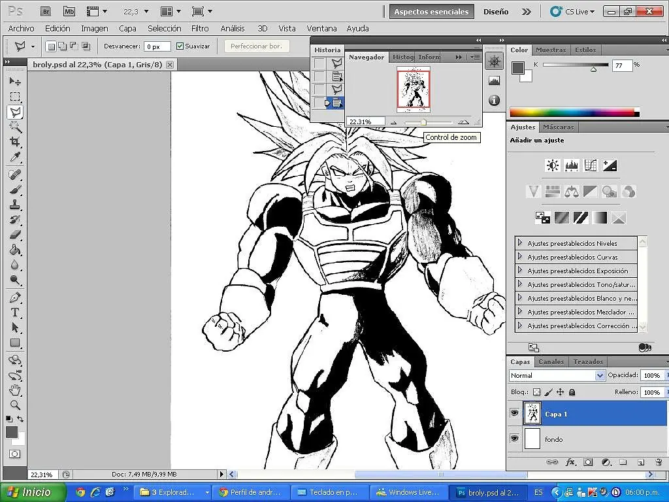This screenshot has height=502, width=669.
Task: Add a Curves adjustment
Action: 590,165
